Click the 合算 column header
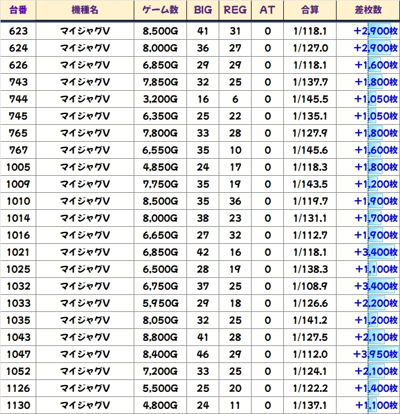 [310, 10]
